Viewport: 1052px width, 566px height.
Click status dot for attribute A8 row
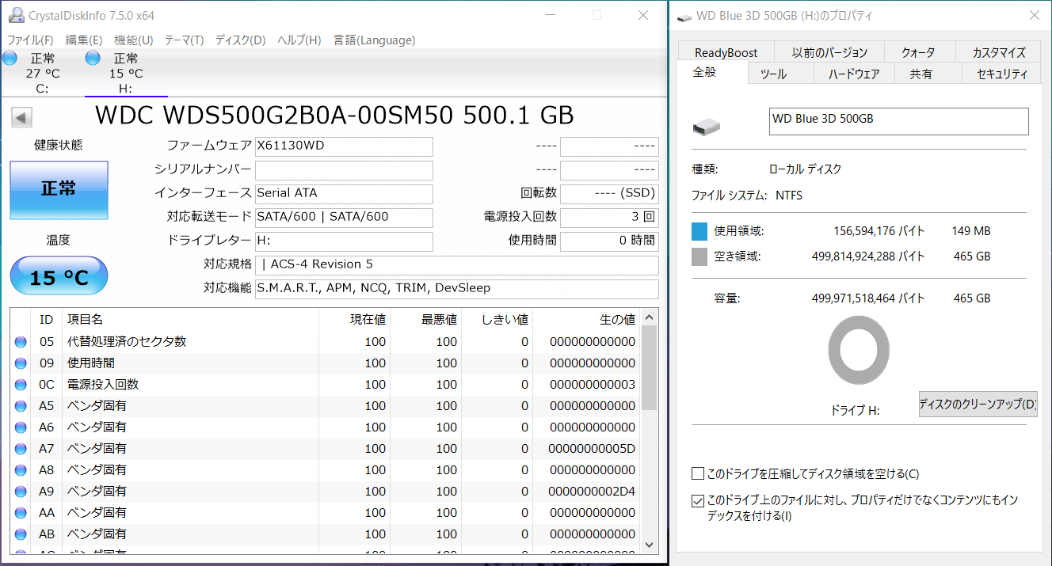tap(21, 470)
